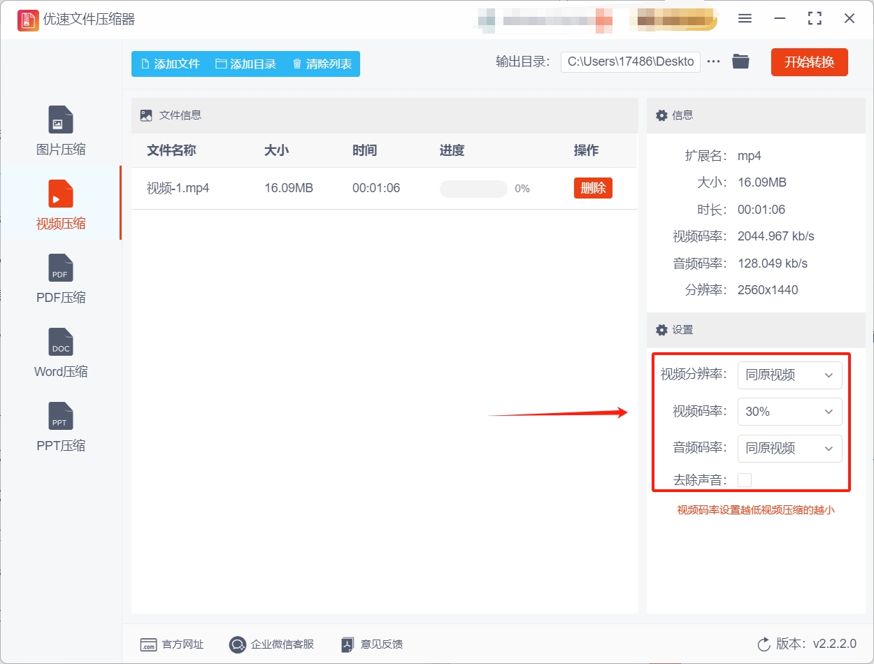
Task: Open the folder icon beside output directory
Action: [x=741, y=62]
